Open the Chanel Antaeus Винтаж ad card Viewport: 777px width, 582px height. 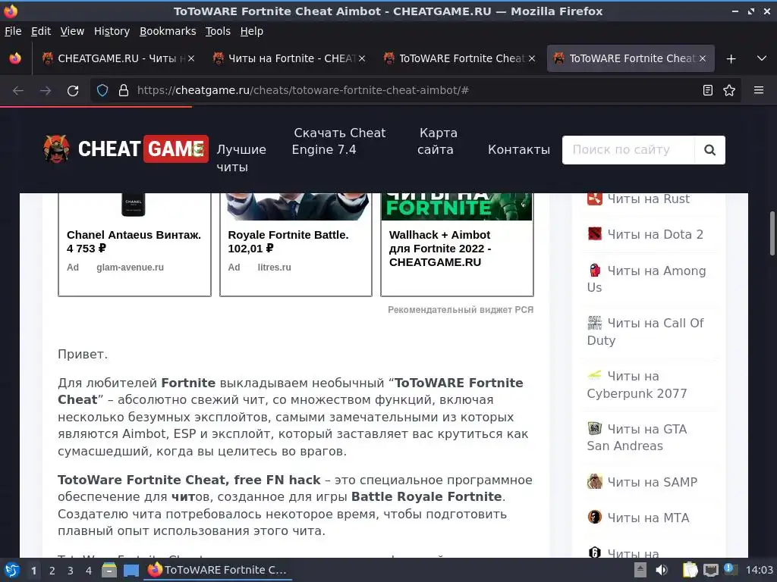134,245
